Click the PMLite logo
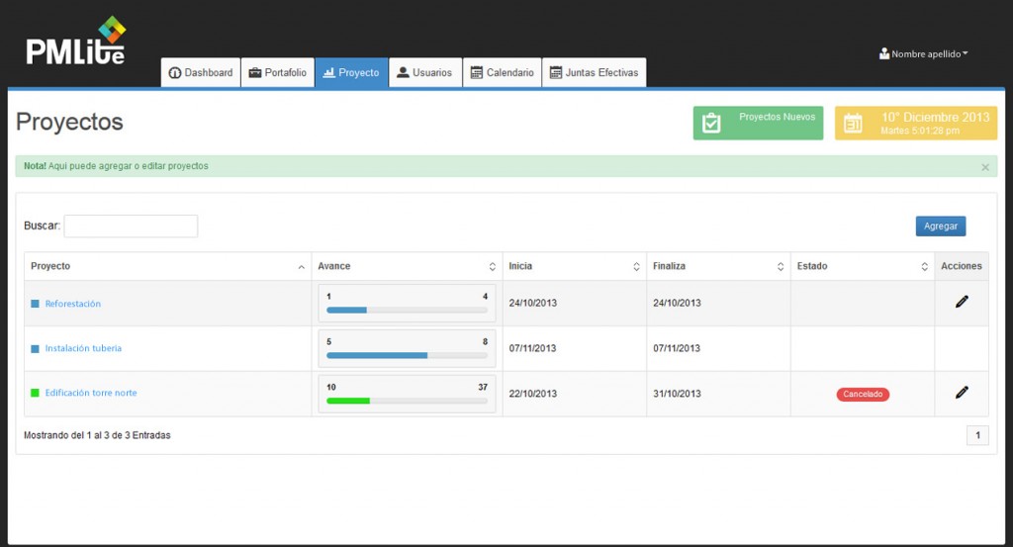1013x547 pixels. click(75, 40)
